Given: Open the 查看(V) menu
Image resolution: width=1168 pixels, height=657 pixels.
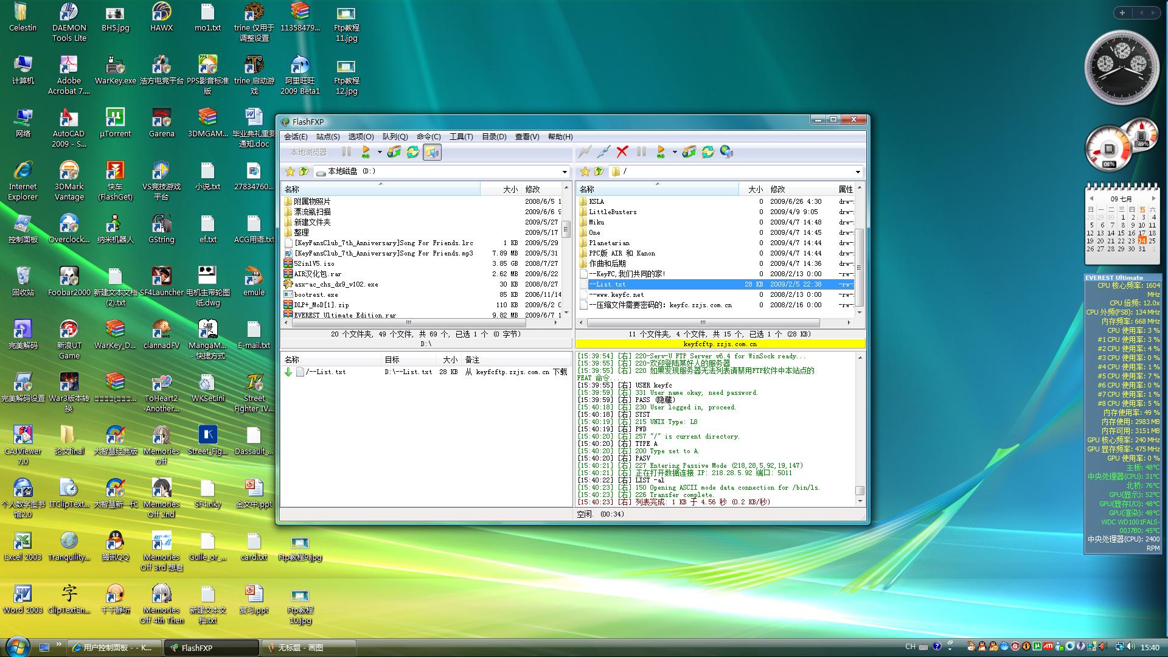Looking at the screenshot, I should [527, 137].
